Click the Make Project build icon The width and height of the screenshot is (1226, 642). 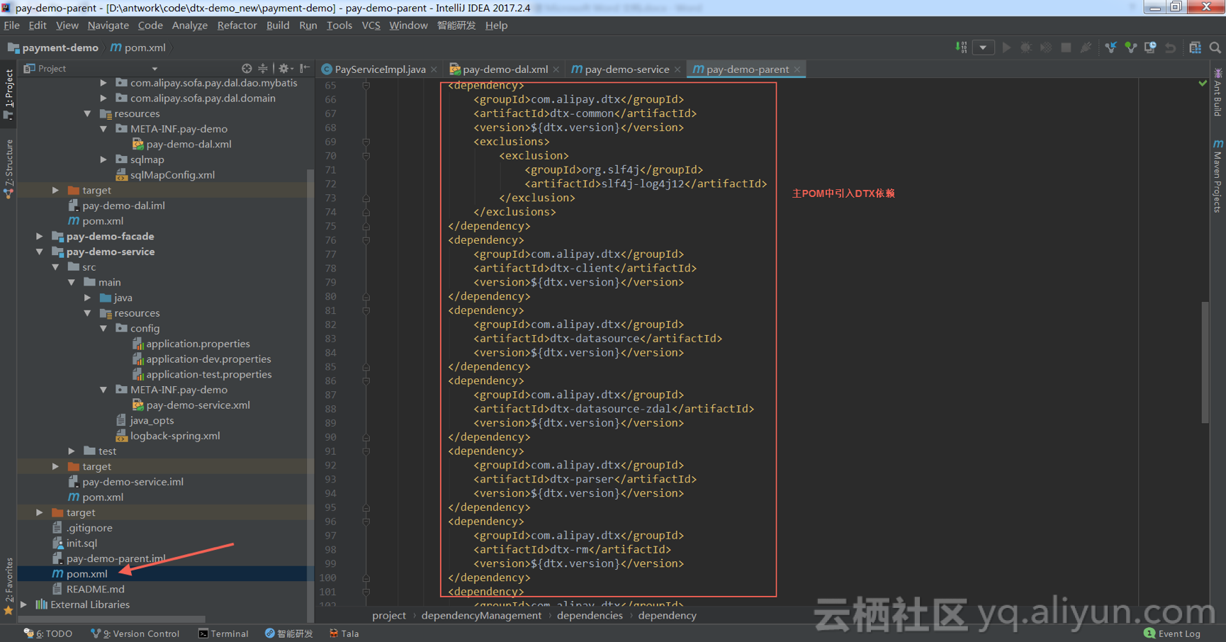pos(961,47)
